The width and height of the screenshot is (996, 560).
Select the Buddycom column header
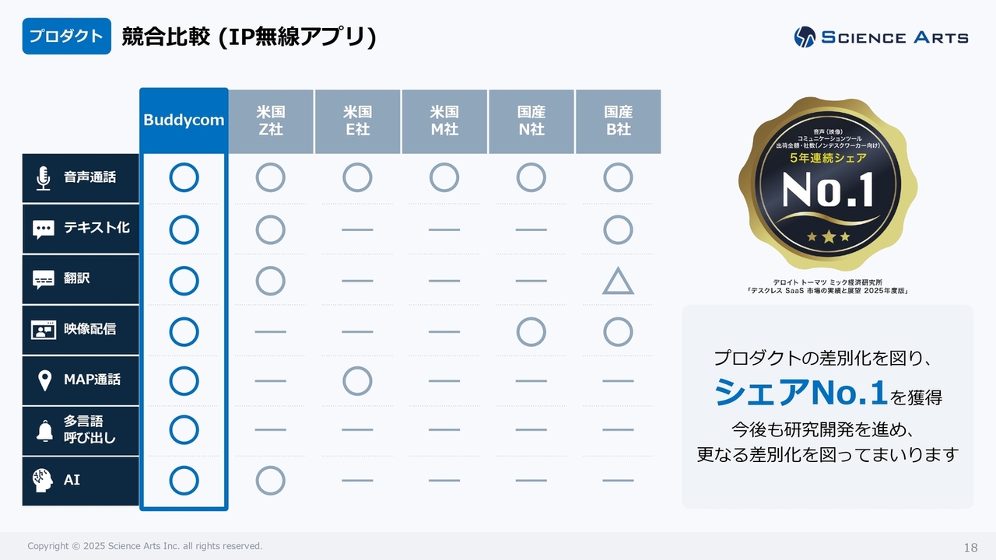tap(184, 121)
